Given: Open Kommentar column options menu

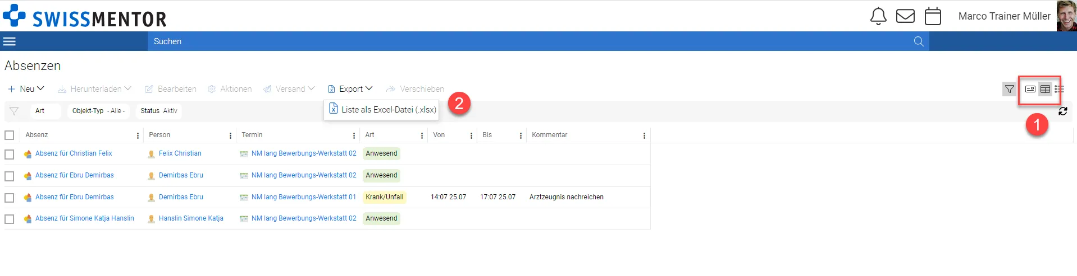Looking at the screenshot, I should pyautogui.click(x=644, y=135).
